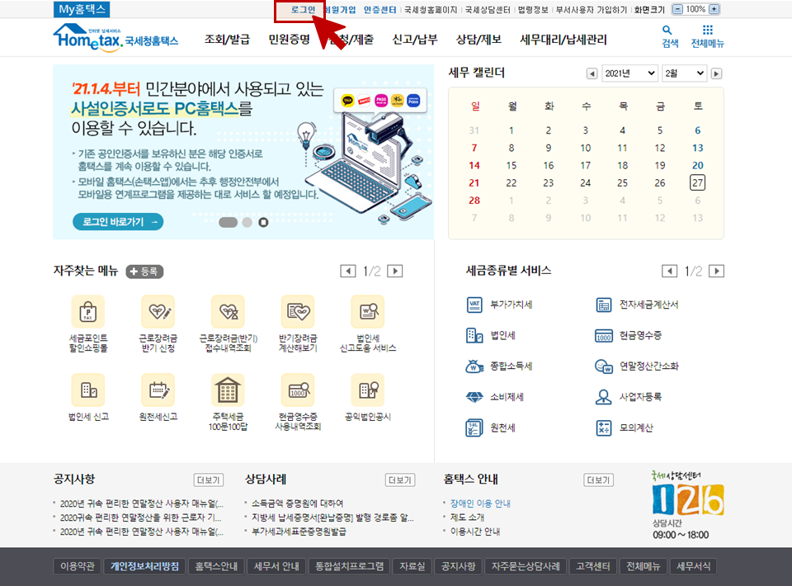Open the 민원증명 menu
792x586 pixels.
click(x=289, y=40)
